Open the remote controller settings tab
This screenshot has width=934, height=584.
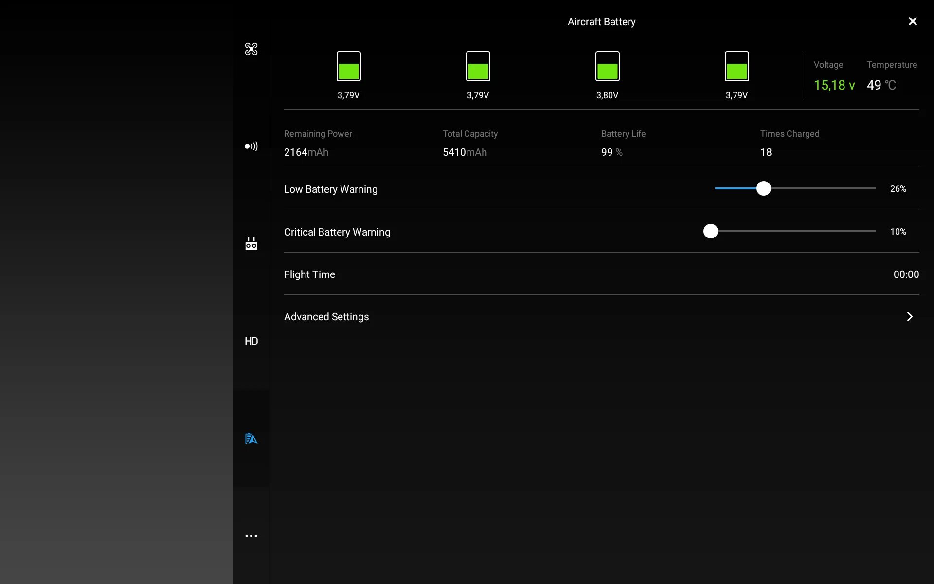click(x=251, y=243)
